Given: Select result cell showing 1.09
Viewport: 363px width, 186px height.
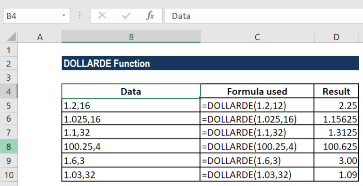Looking at the screenshot, I should (x=337, y=174).
